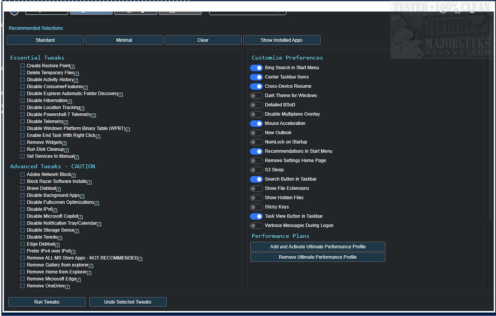
Task: Clear all selected tweaks
Action: coord(203,40)
